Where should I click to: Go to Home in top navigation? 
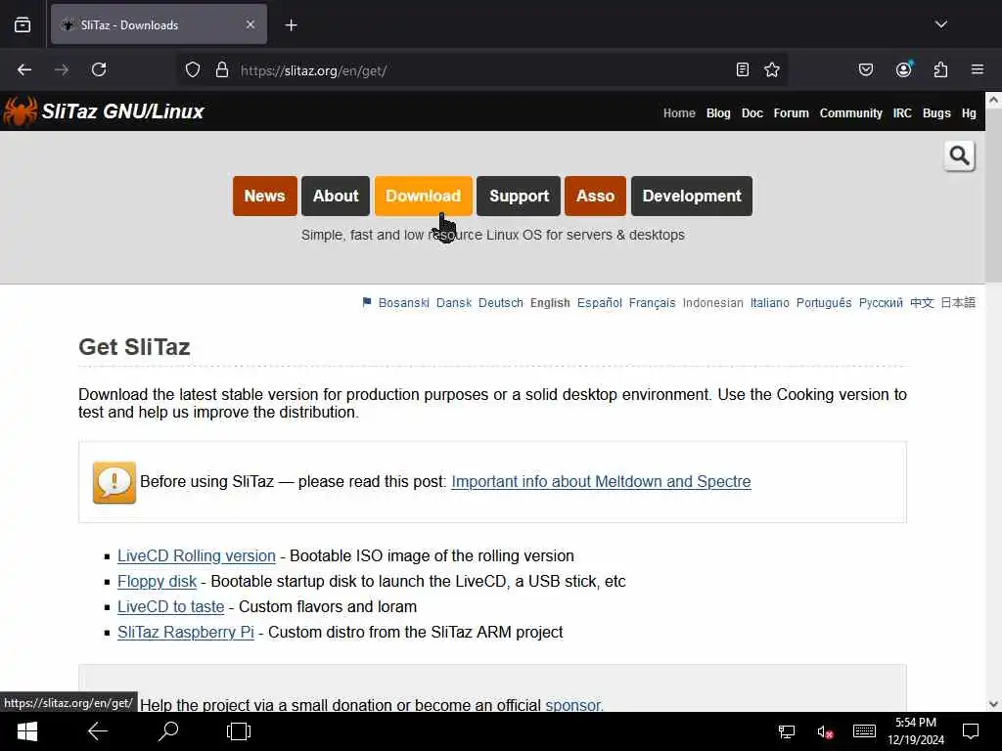click(x=679, y=113)
